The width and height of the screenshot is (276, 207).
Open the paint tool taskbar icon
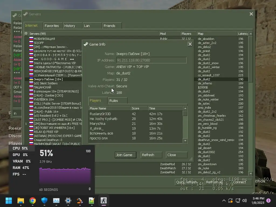click(80, 201)
